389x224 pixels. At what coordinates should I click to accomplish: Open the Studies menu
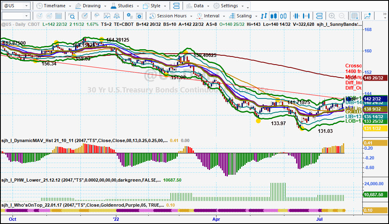pos(122,6)
